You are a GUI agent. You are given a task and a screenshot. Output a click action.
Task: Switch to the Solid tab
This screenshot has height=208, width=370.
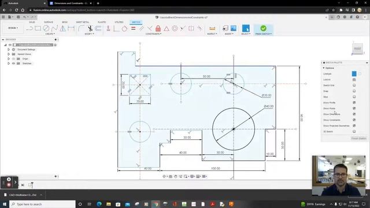pos(32,22)
